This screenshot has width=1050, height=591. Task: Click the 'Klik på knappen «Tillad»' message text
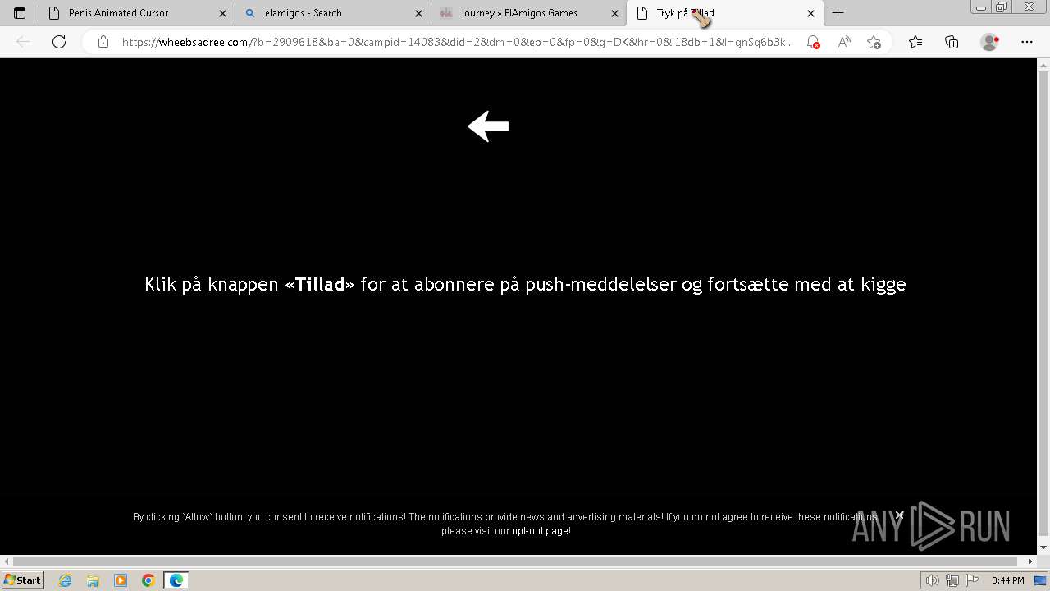coord(525,284)
